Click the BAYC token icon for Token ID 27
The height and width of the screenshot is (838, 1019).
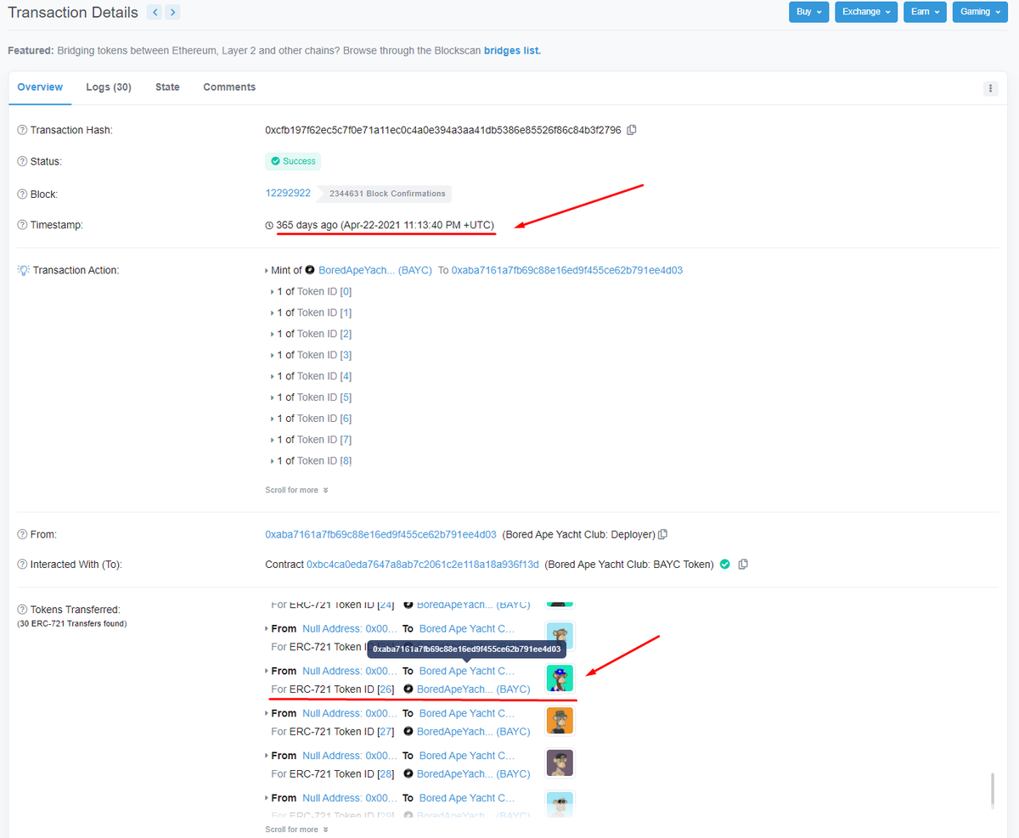pos(408,731)
